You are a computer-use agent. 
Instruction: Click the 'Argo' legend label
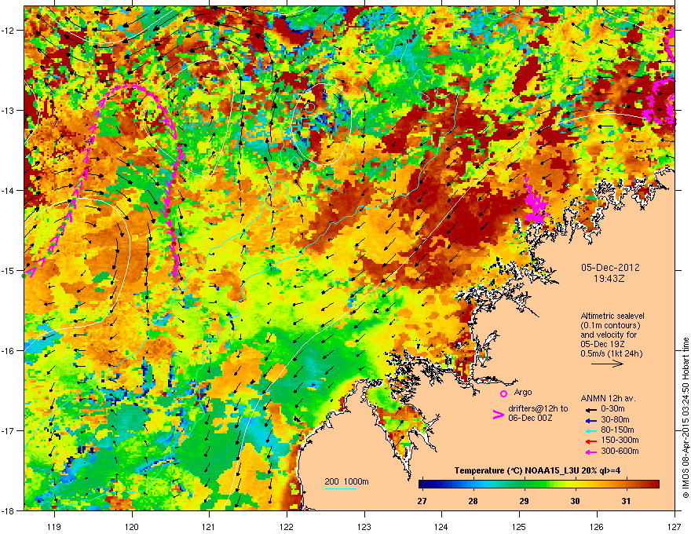523,392
